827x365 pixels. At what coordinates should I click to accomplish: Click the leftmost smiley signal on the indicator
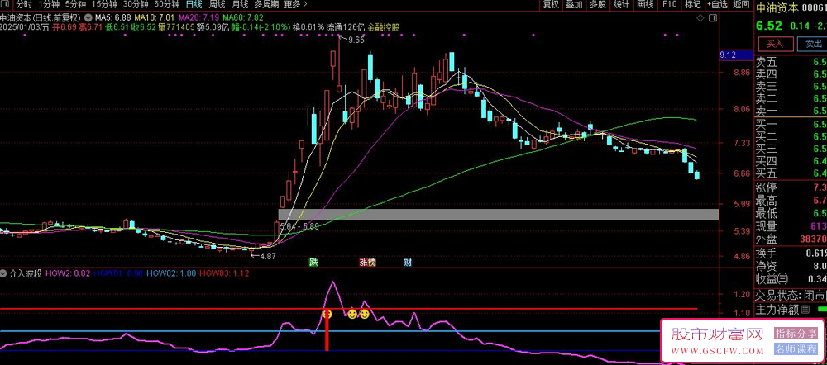click(327, 315)
